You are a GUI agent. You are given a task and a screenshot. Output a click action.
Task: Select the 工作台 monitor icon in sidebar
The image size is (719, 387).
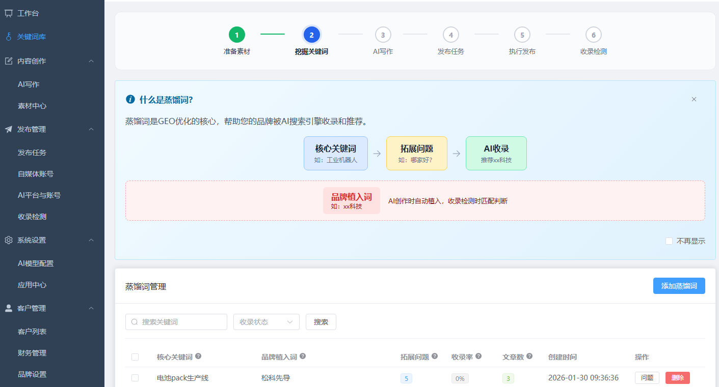point(8,14)
